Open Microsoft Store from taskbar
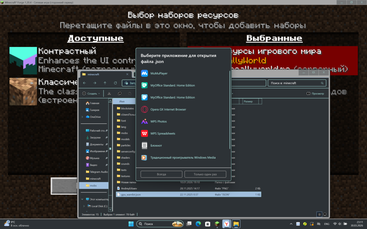367x229 pixels. pyautogui.click(x=208, y=224)
